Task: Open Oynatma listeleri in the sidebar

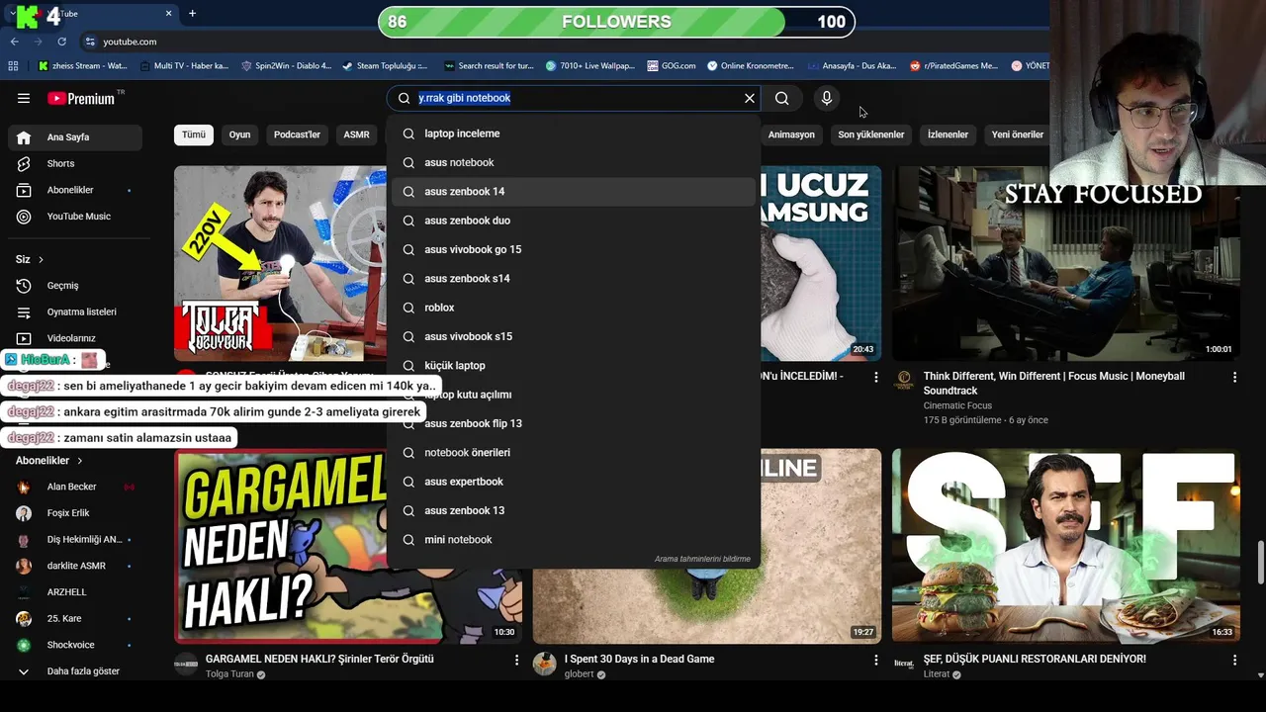Action: pos(75,311)
